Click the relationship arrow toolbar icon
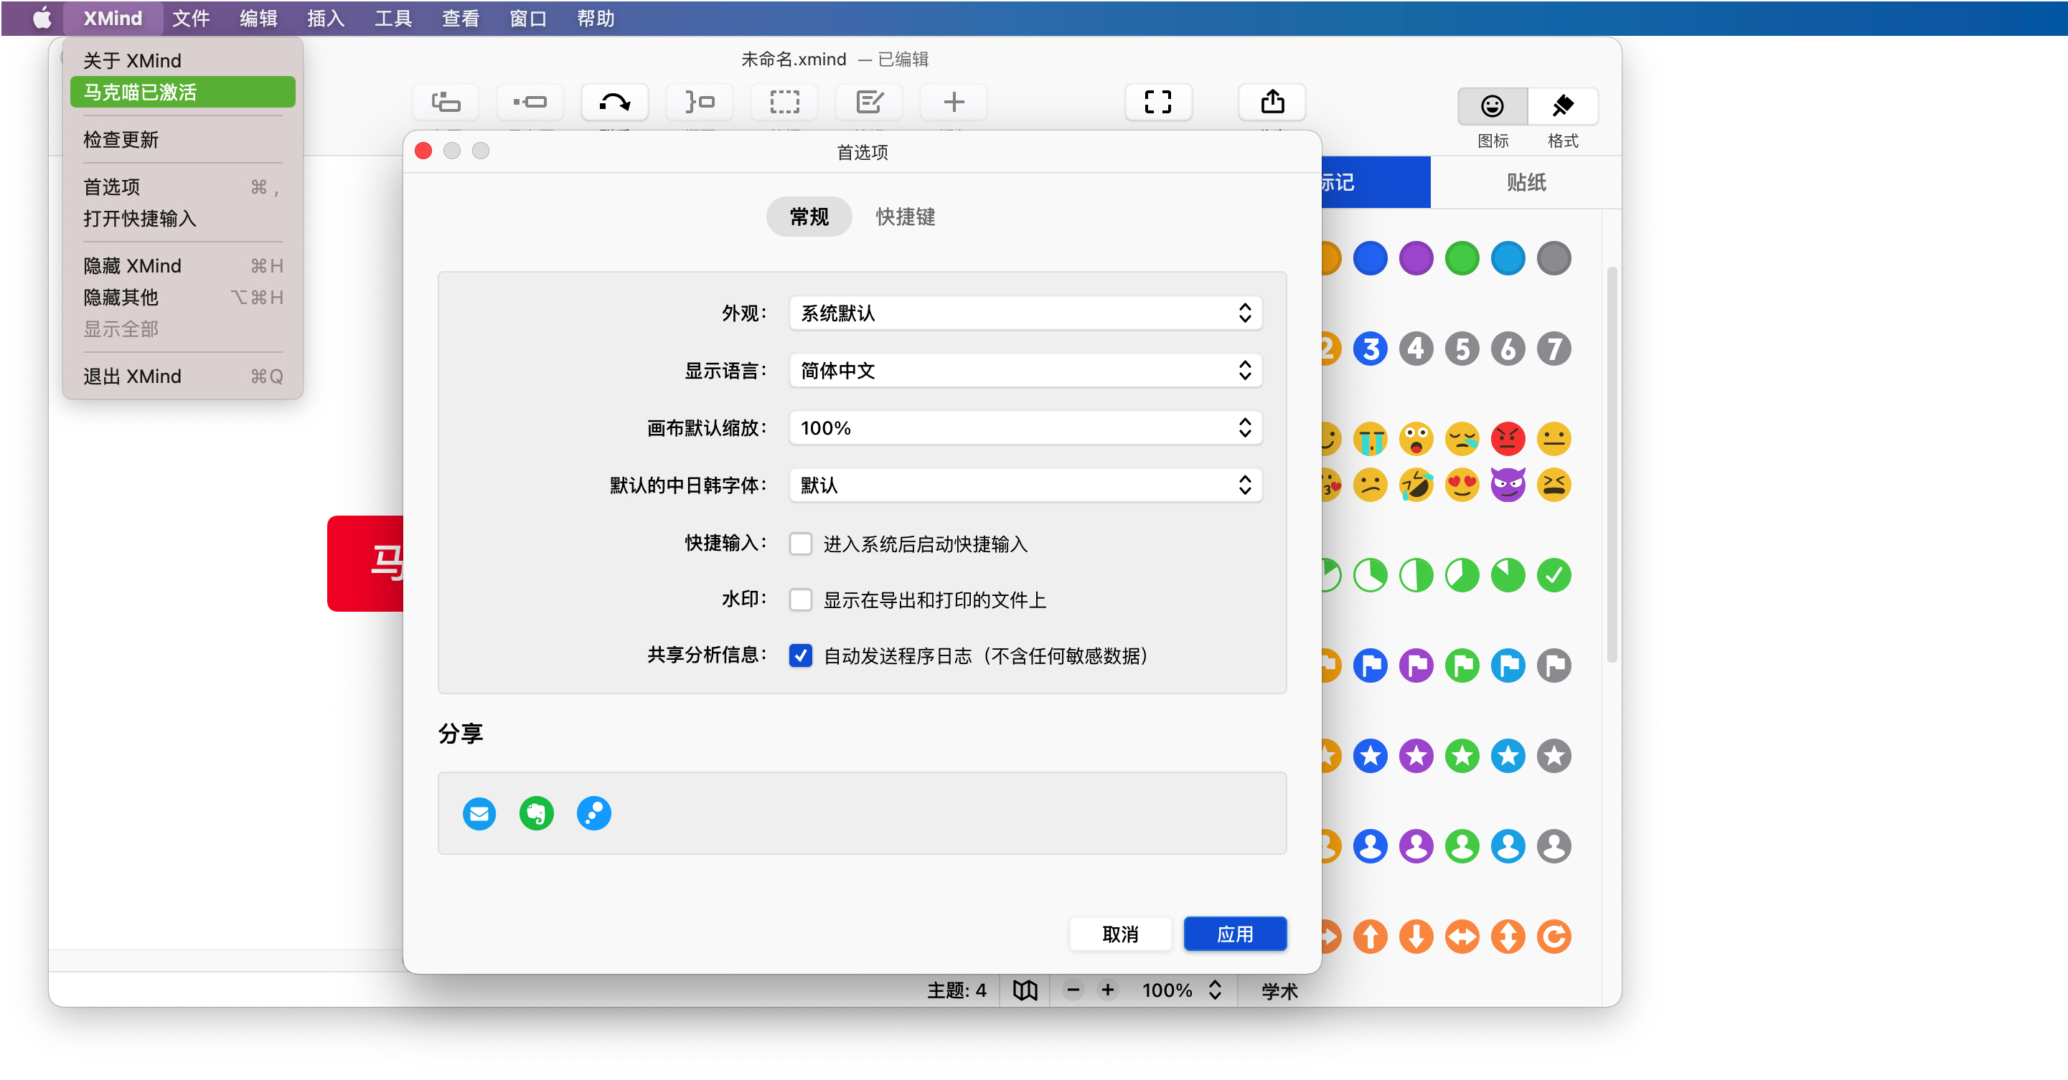The height and width of the screenshot is (1080, 2068). click(x=614, y=103)
